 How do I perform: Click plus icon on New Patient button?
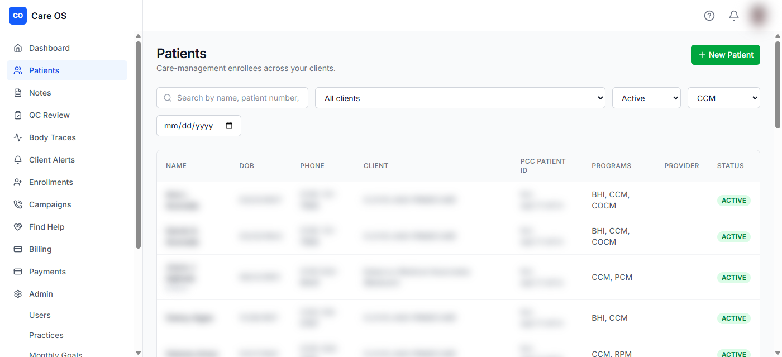[x=702, y=55]
